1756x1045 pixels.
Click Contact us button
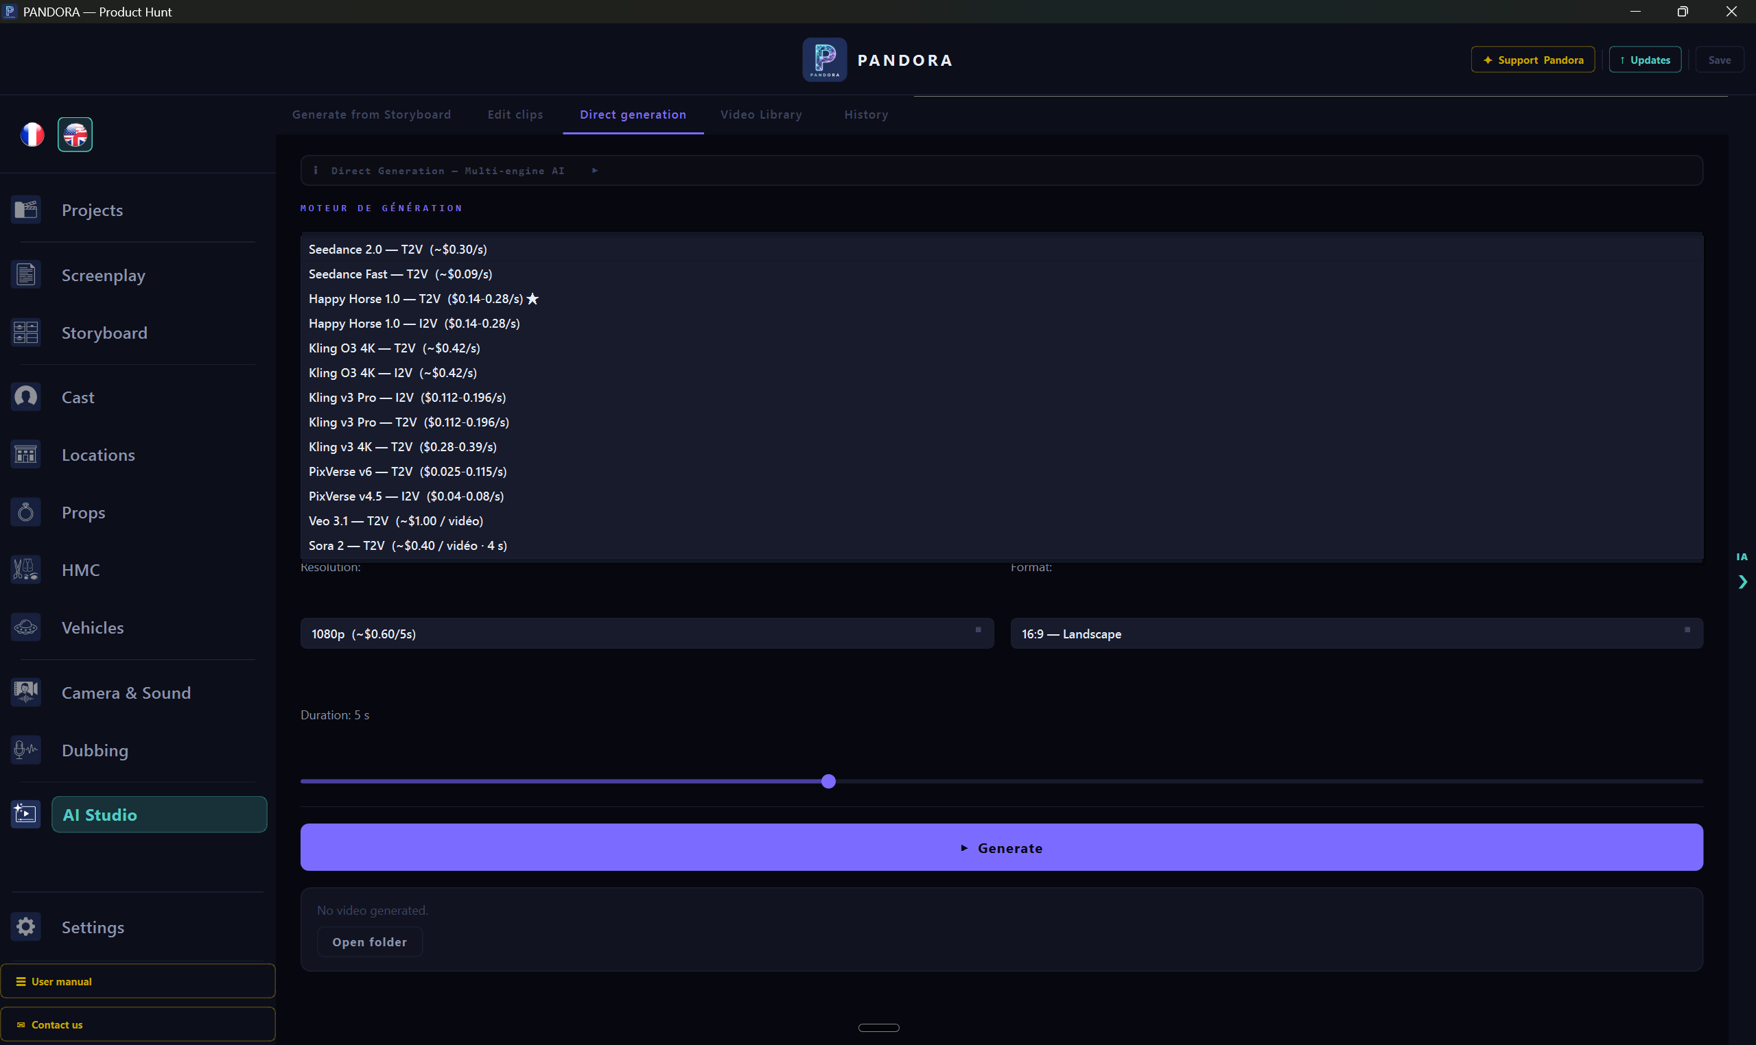tap(137, 1024)
